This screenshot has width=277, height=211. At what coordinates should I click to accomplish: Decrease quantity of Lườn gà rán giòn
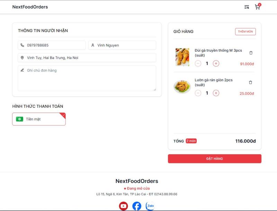[x=198, y=93]
